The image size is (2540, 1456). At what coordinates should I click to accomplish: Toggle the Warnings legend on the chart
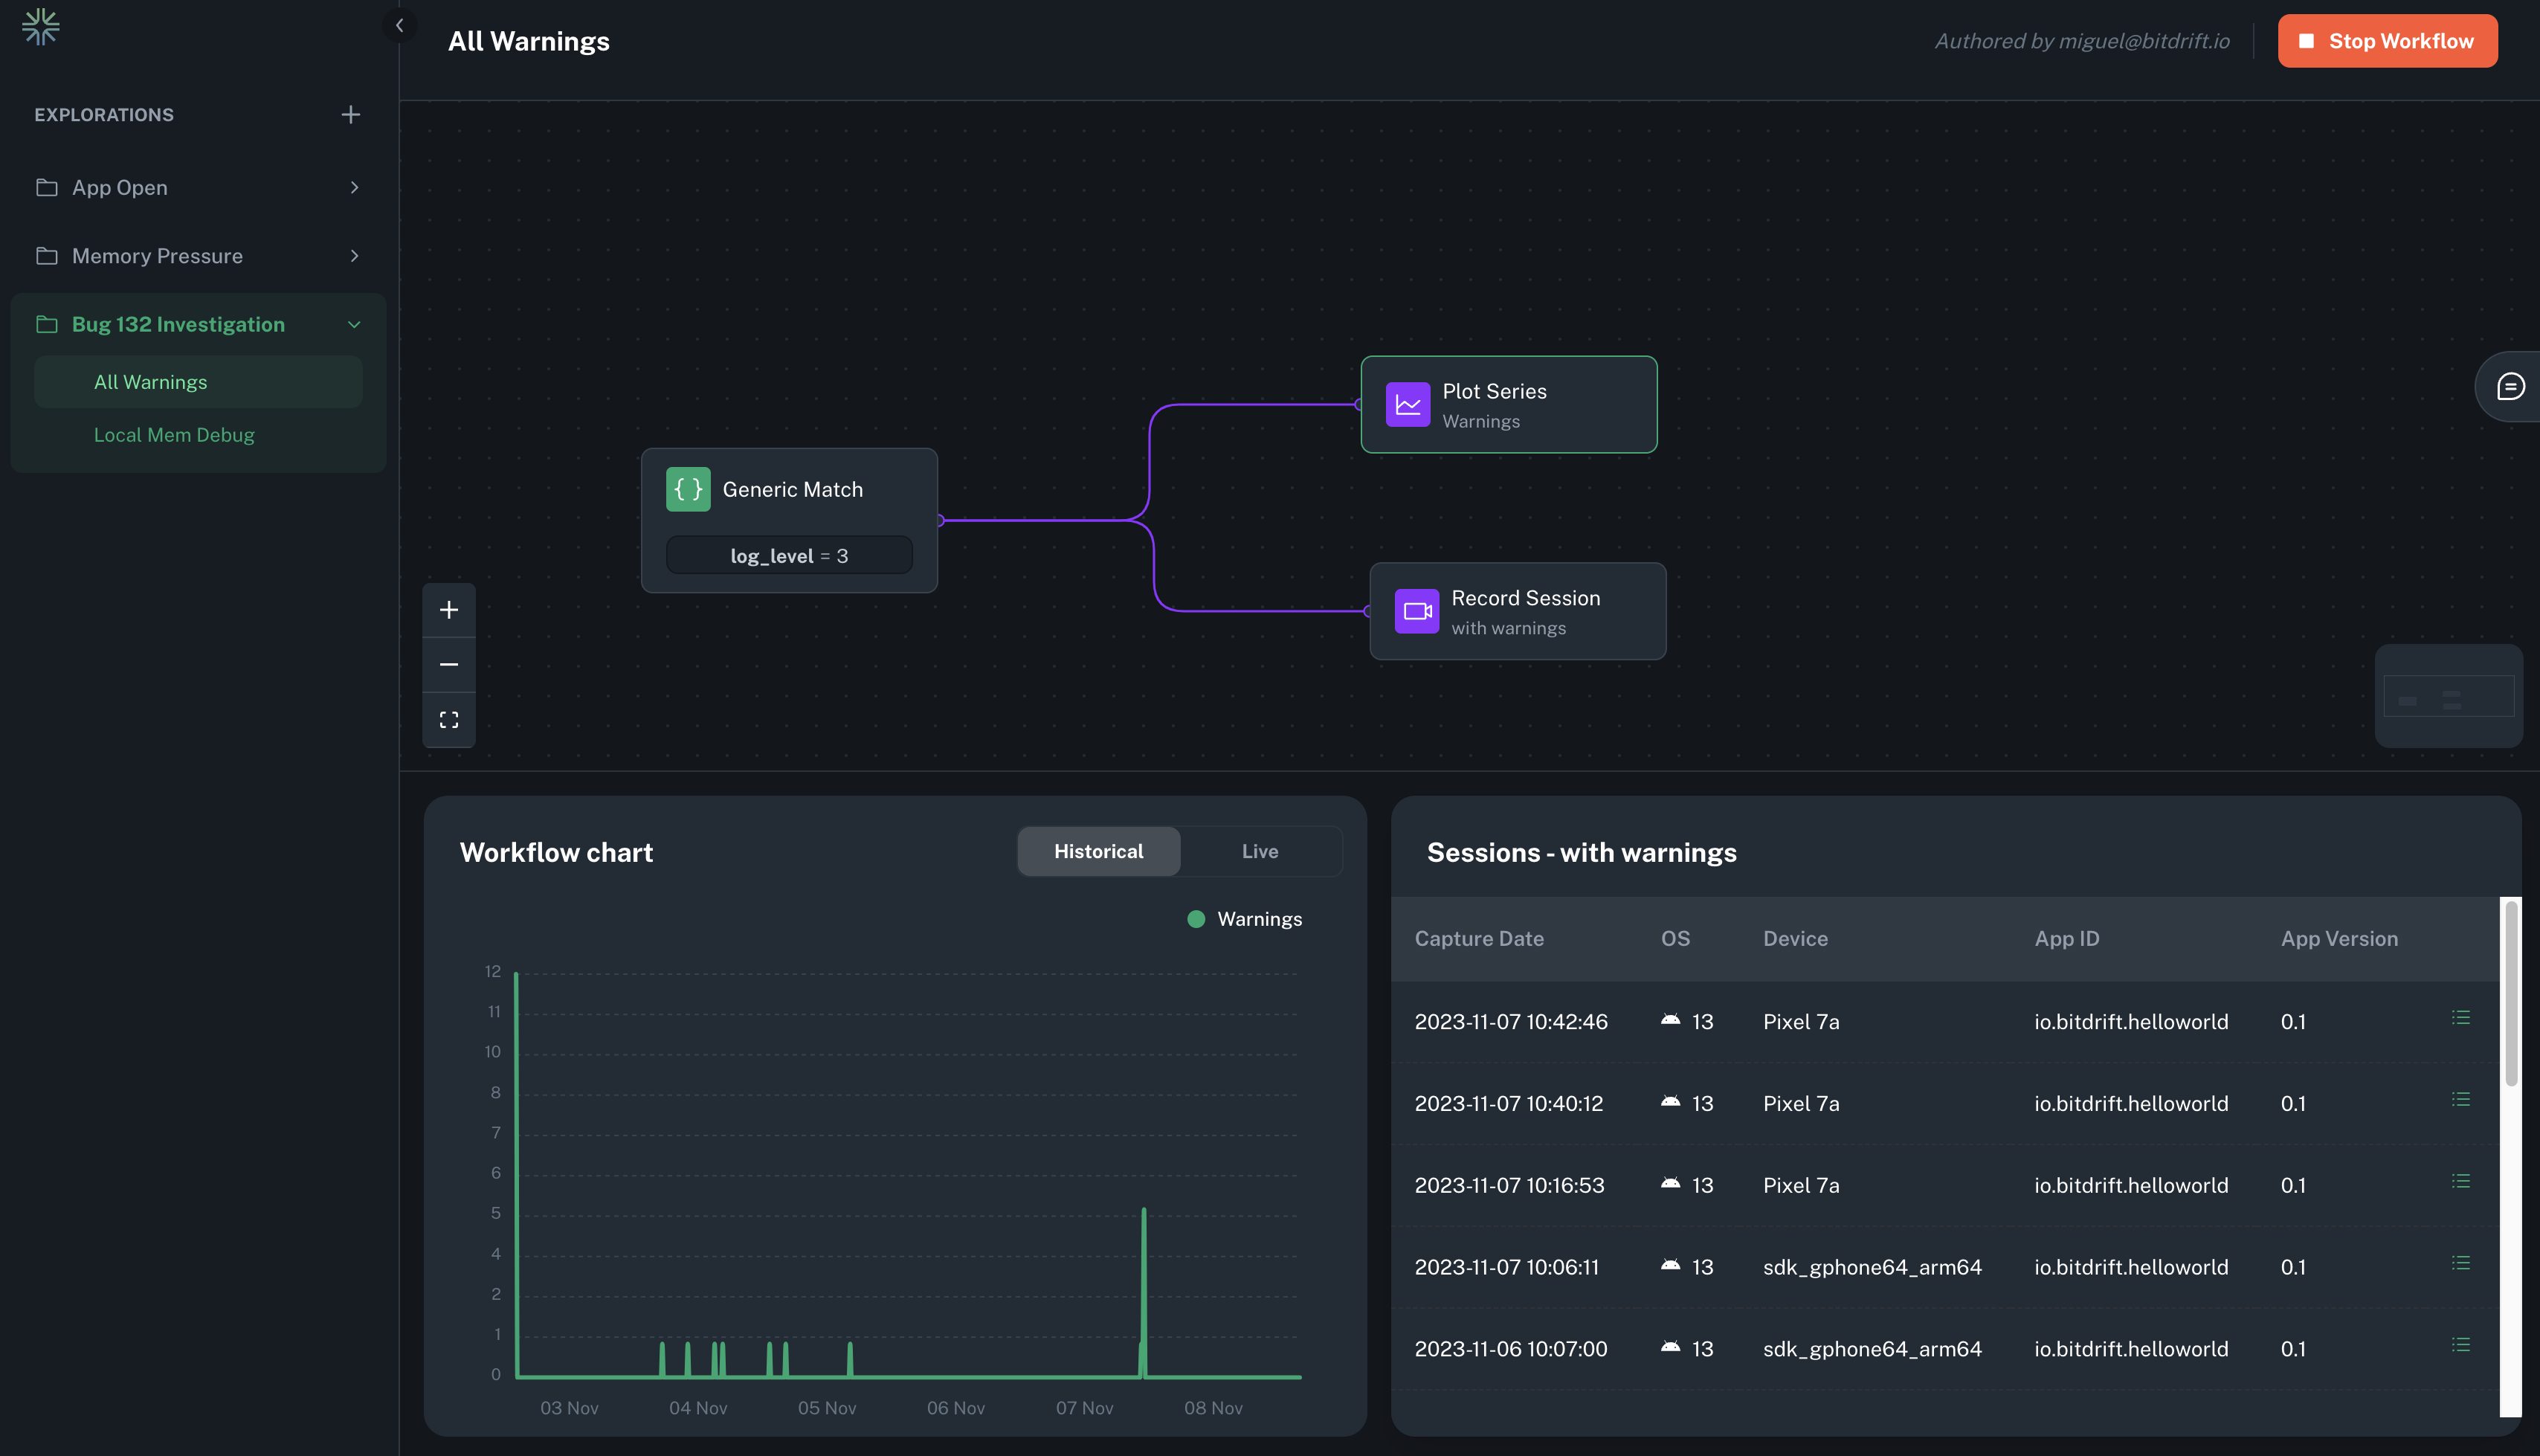(1243, 918)
